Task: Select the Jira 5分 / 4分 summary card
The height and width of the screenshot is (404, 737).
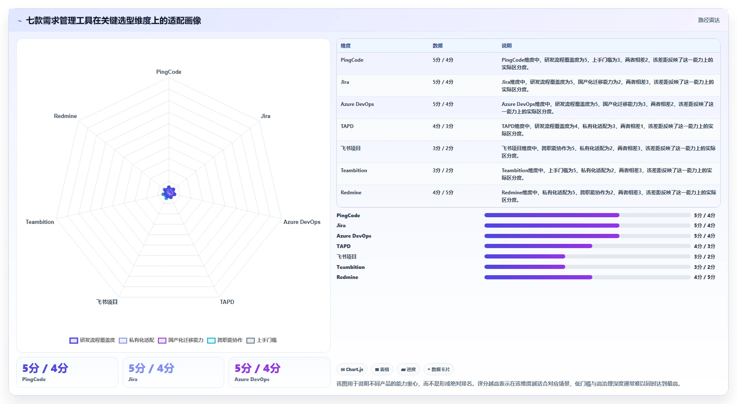Action: [173, 372]
